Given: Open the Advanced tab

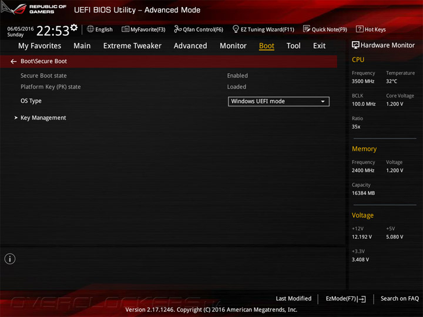Looking at the screenshot, I should pyautogui.click(x=190, y=46).
